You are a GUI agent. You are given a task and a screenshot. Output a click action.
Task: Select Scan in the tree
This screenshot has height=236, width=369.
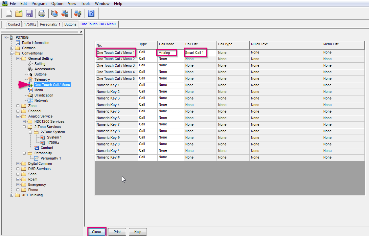click(32, 174)
